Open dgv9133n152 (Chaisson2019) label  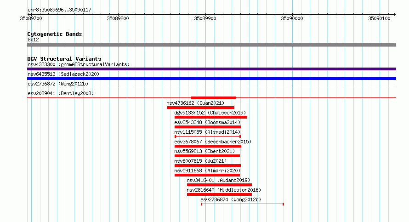pyautogui.click(x=210, y=113)
